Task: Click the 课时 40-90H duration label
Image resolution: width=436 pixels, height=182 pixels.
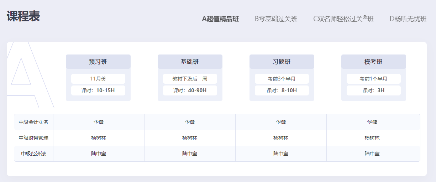Action: click(190, 90)
